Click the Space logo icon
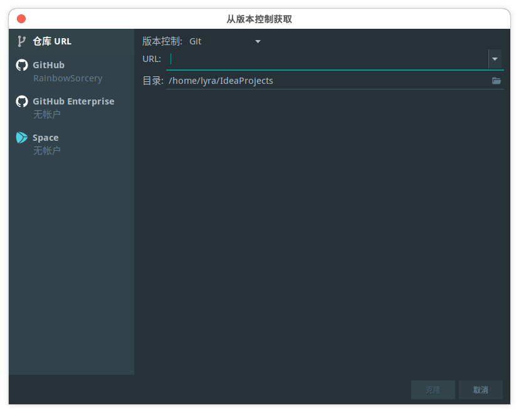Screen dimensions: 519x413 pyautogui.click(x=22, y=138)
